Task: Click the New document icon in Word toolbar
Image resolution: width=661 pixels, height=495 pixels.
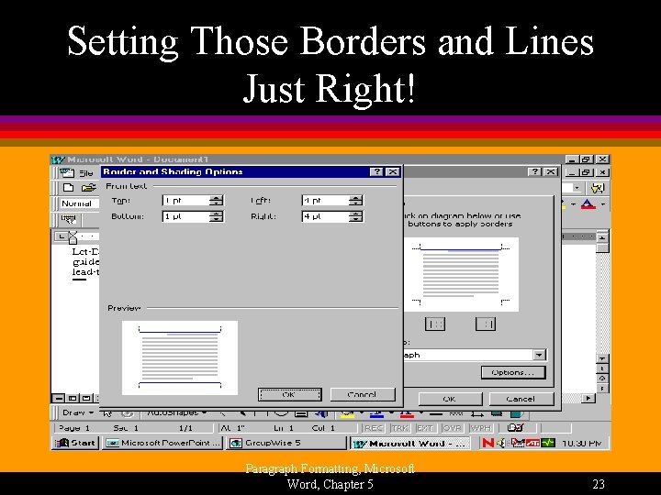Action: pos(68,188)
